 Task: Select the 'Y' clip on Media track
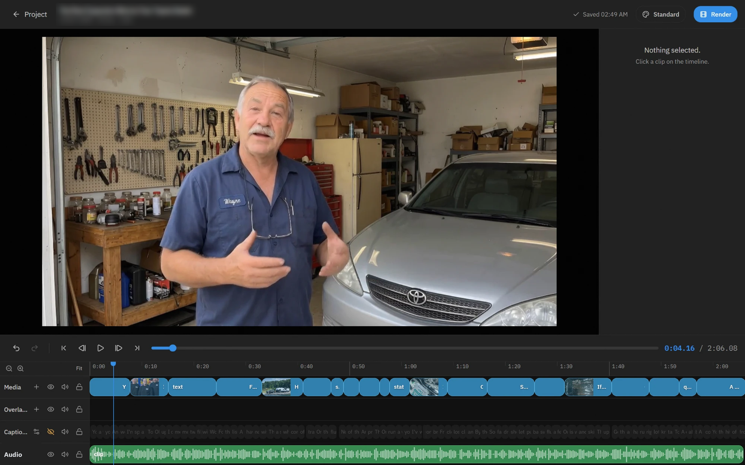[110, 387]
